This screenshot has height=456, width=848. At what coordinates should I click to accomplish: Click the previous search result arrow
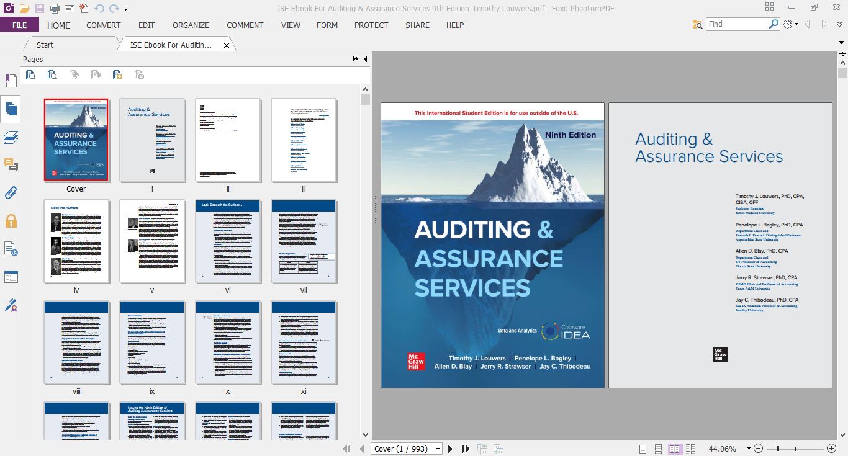point(808,24)
